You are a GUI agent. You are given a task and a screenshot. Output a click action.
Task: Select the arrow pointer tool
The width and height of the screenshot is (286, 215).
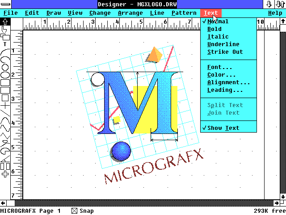click(x=5, y=22)
